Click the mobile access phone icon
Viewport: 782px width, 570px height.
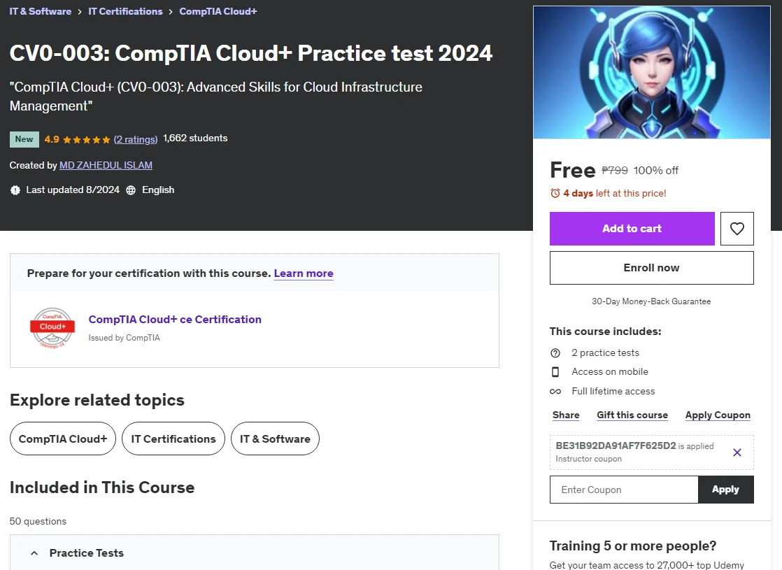click(x=555, y=372)
